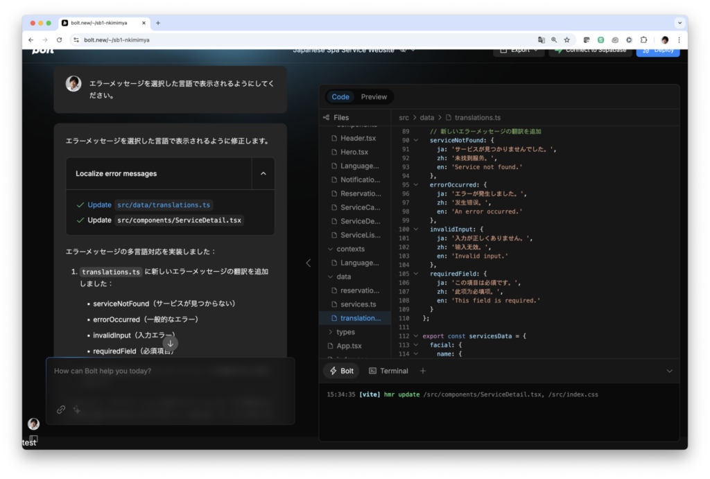710x479 pixels.
Task: Collapse the terminal panel with the chevron
Action: 669,371
